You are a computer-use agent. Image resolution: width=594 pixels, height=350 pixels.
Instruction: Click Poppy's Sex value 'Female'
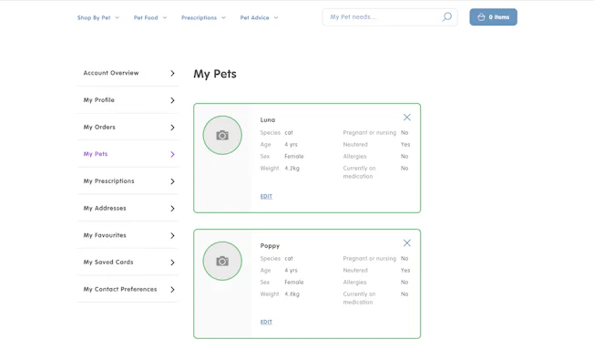(x=294, y=283)
